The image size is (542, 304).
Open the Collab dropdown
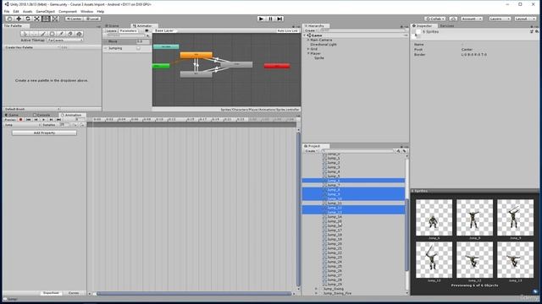[435, 19]
